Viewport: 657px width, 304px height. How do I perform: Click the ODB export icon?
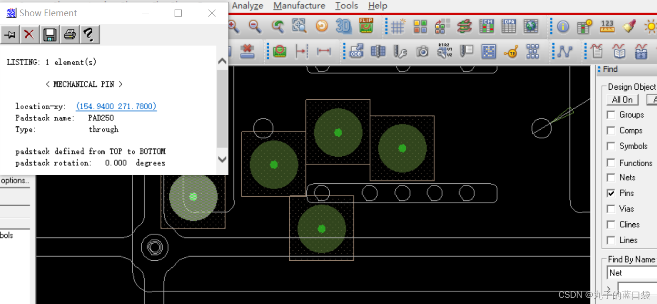[356, 51]
